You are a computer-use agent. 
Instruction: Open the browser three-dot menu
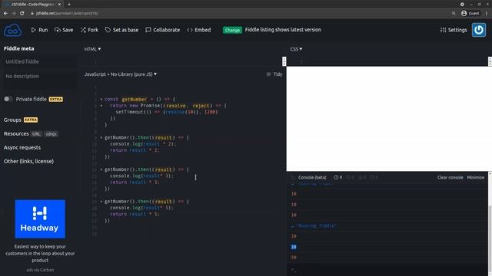coord(487,14)
